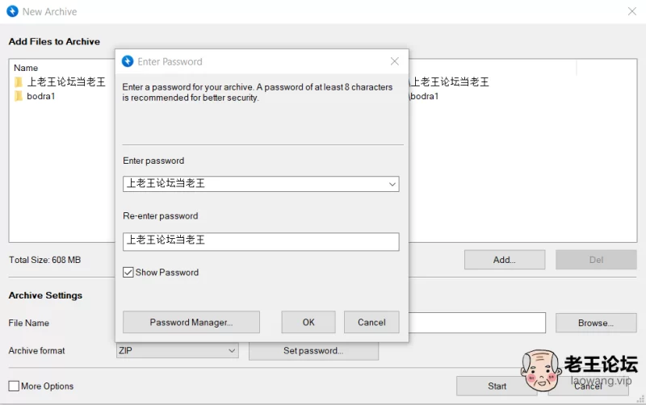The width and height of the screenshot is (646, 405).
Task: Open the Archive format ZIP dropdown
Action: [x=232, y=351]
